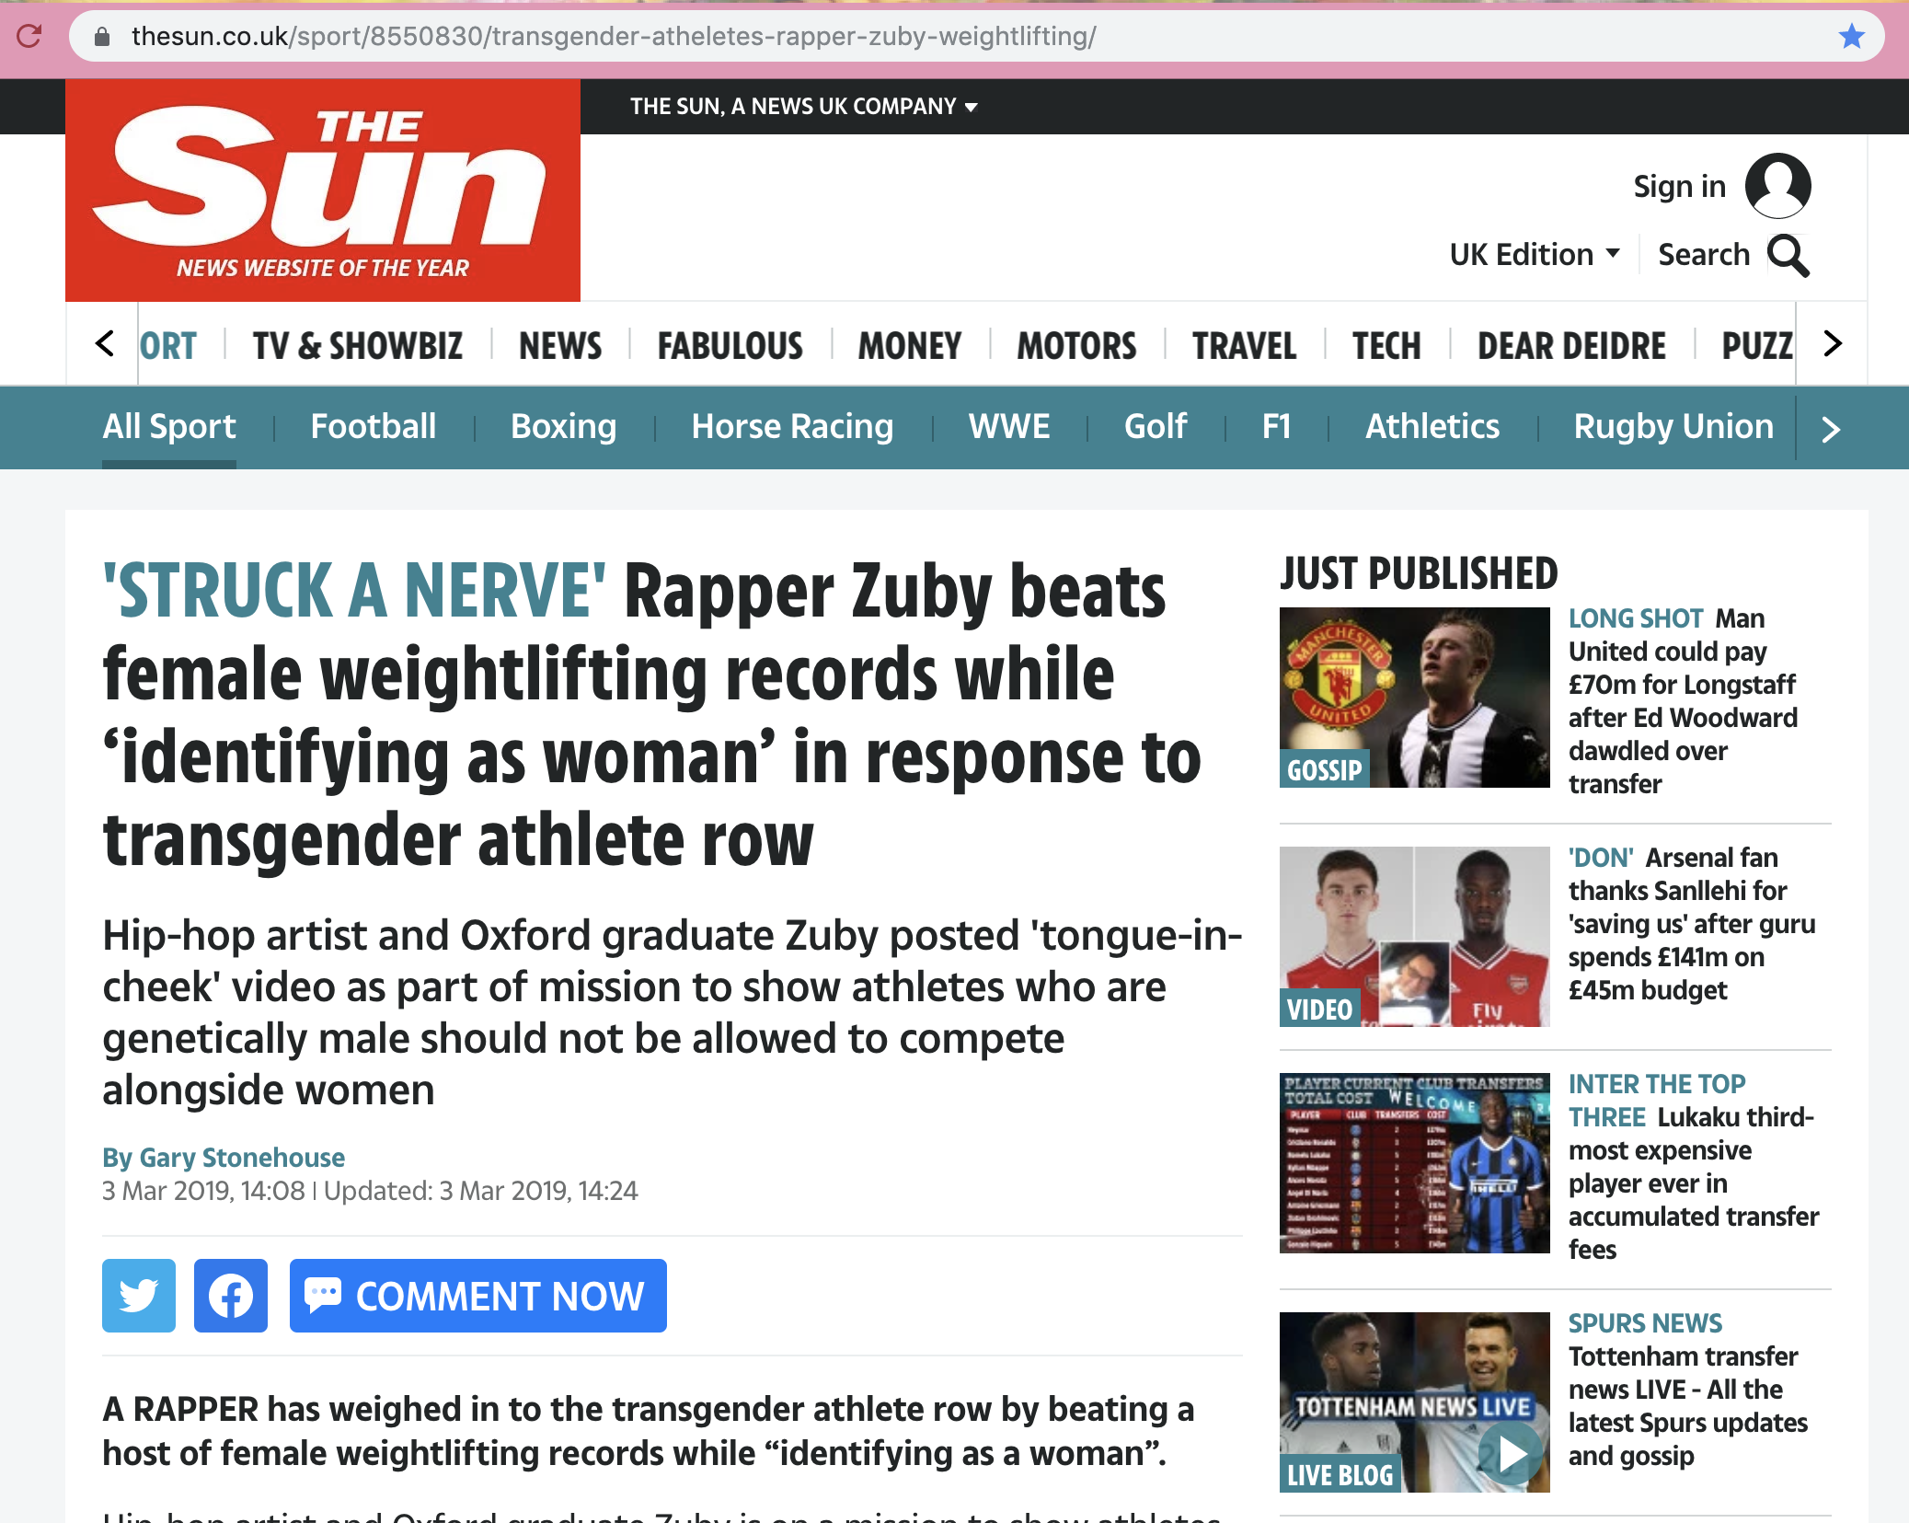The height and width of the screenshot is (1523, 1909).
Task: Open the TV & Showbiz section
Action: [358, 346]
